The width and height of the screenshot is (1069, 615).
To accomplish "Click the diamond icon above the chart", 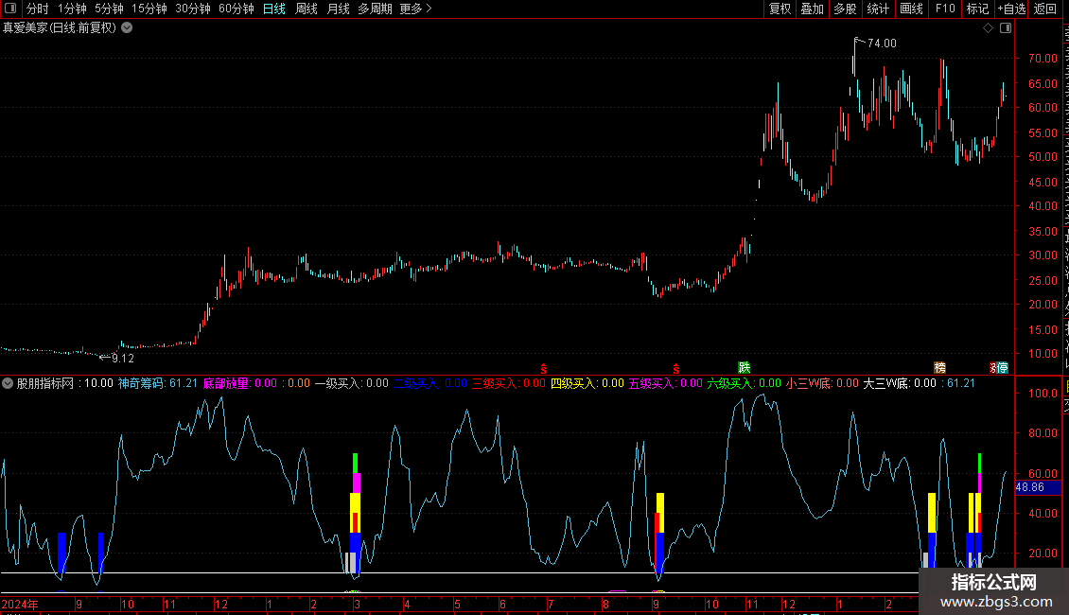I will [988, 28].
